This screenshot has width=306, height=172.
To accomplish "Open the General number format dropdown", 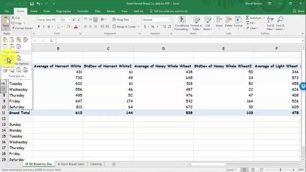I will point(170,20).
